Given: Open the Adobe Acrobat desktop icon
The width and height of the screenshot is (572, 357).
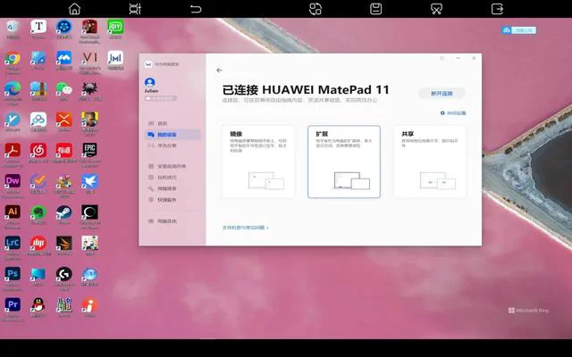Looking at the screenshot, I should click(13, 154).
